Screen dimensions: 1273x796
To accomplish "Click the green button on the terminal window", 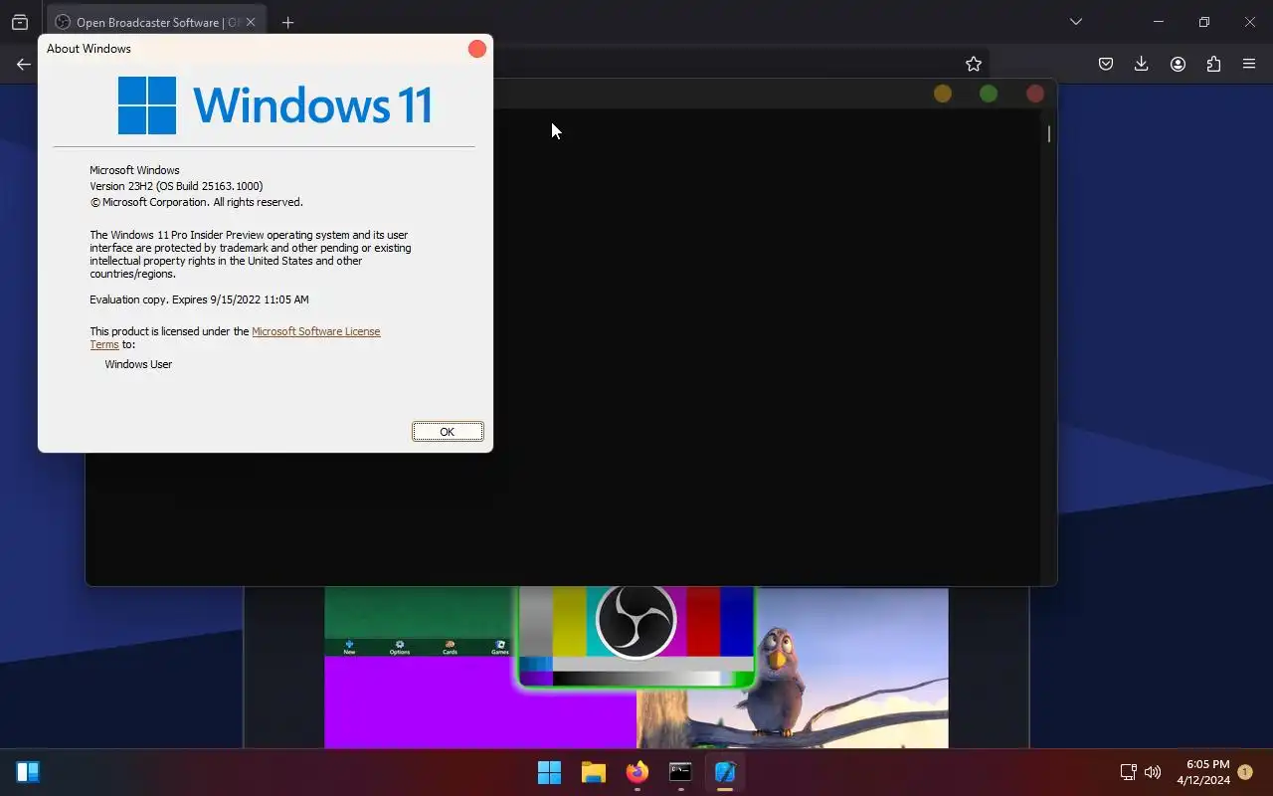I will coord(989,94).
